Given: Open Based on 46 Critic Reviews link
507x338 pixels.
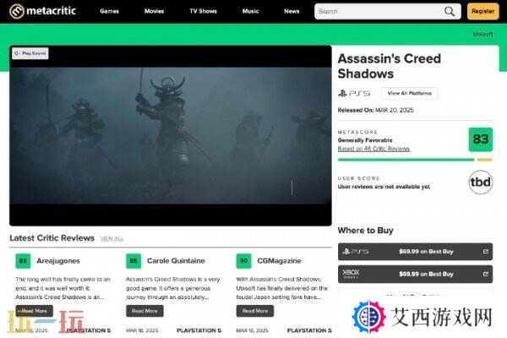Looking at the screenshot, I should click(373, 149).
